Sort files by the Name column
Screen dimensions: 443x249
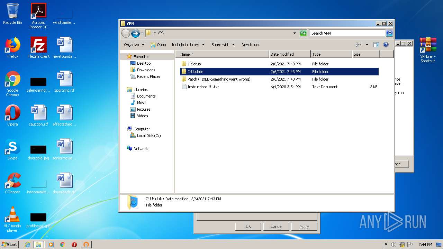[222, 54]
